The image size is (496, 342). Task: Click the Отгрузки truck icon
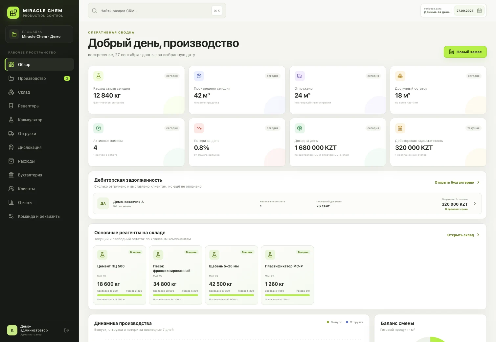(x=11, y=133)
